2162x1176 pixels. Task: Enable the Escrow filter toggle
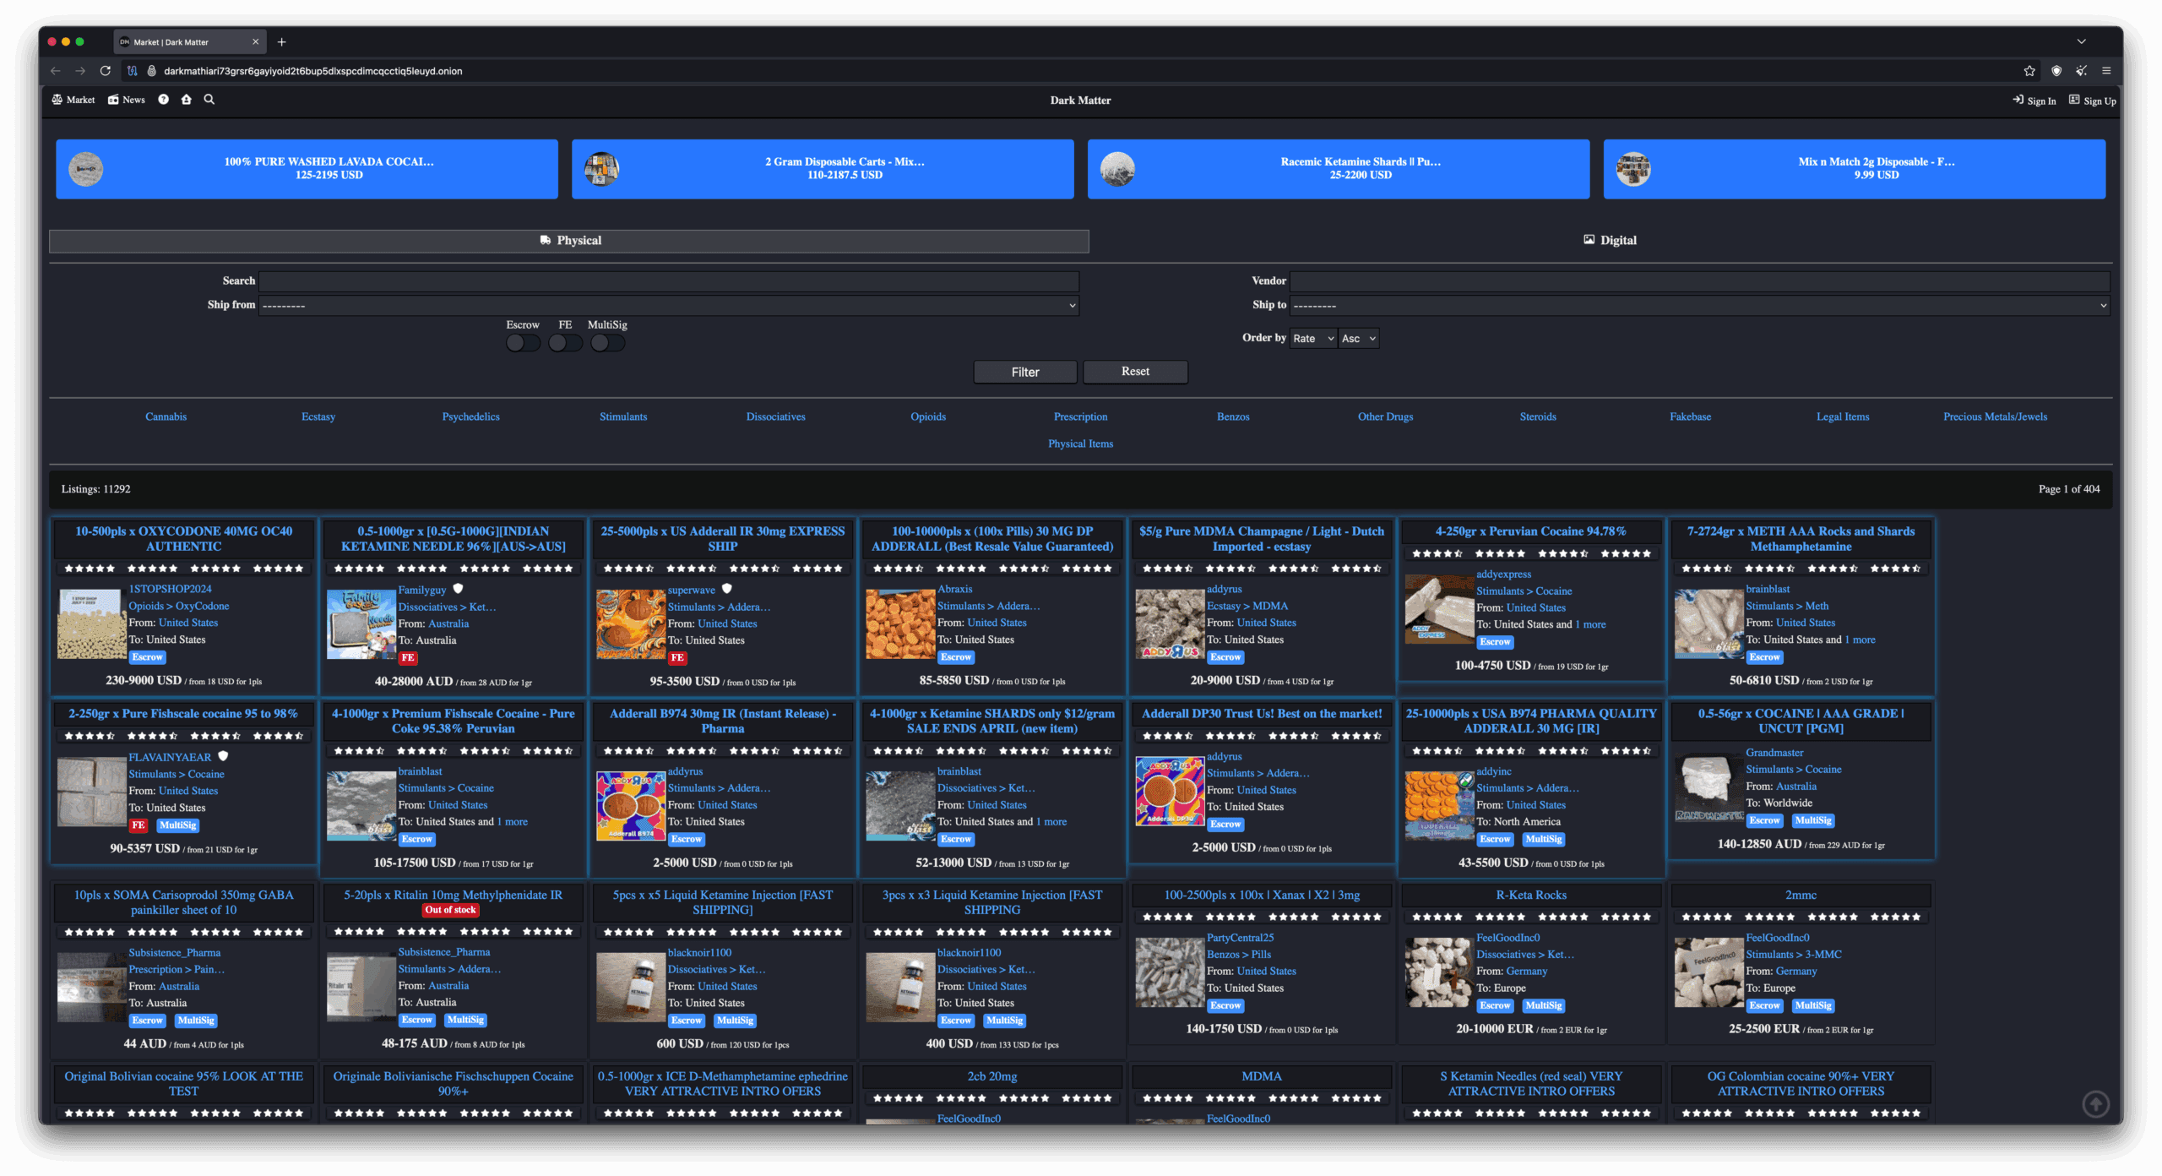click(524, 342)
